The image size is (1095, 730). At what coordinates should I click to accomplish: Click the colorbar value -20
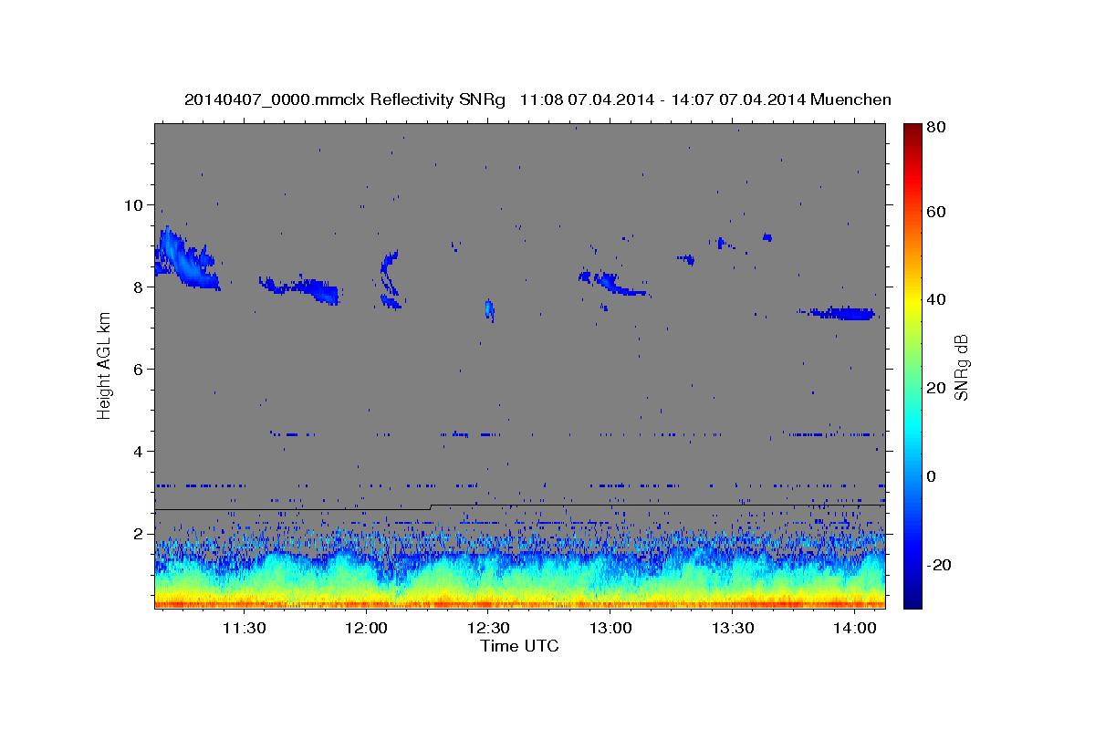940,565
